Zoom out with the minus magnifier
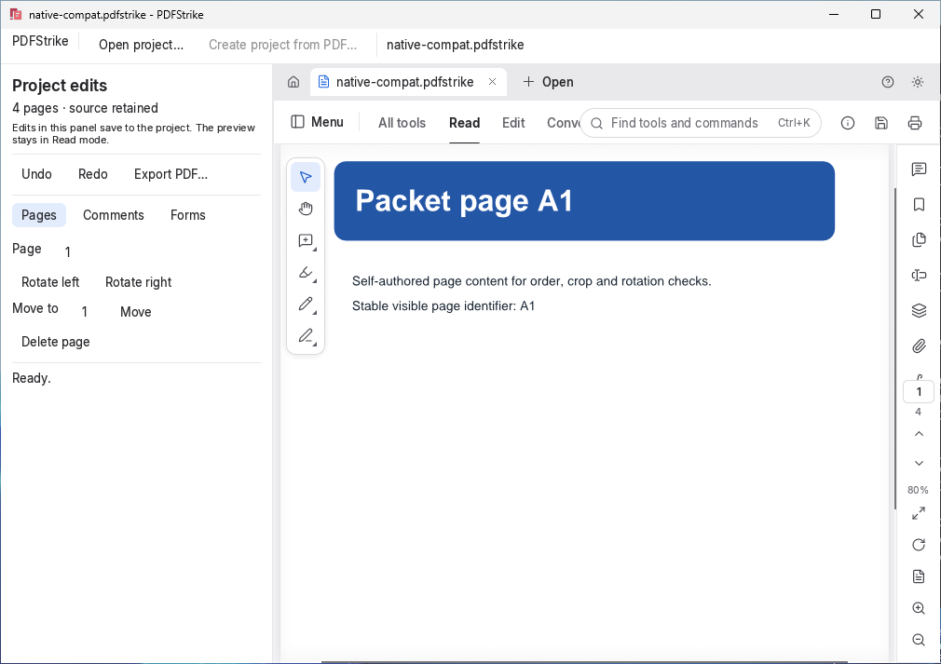This screenshot has height=664, width=941. coord(919,640)
